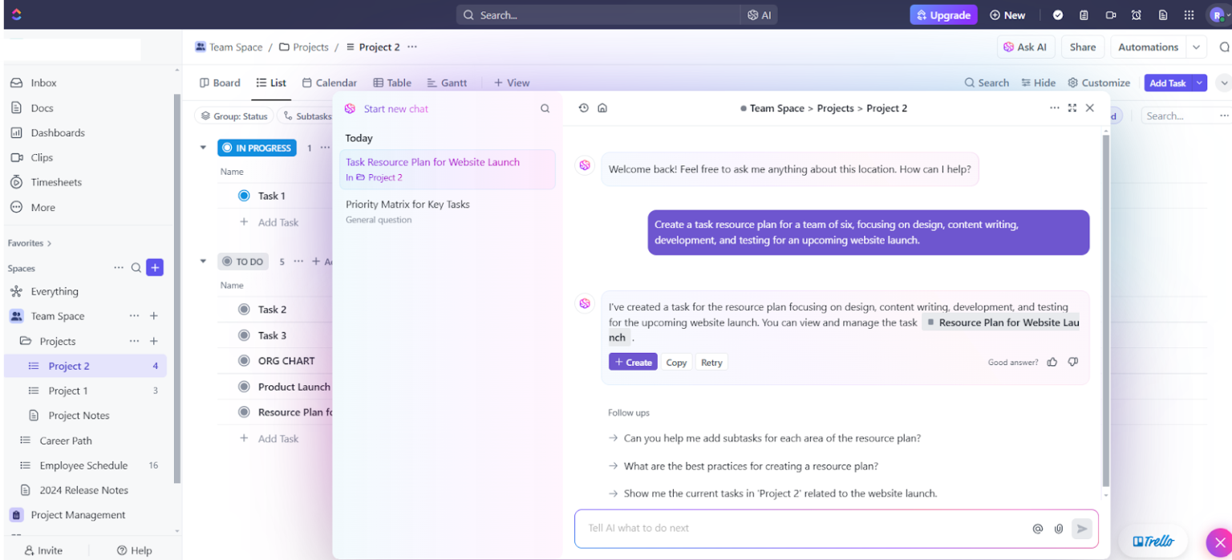Open Reminders via the alarm clock icon
The width and height of the screenshot is (1232, 560).
point(1136,14)
